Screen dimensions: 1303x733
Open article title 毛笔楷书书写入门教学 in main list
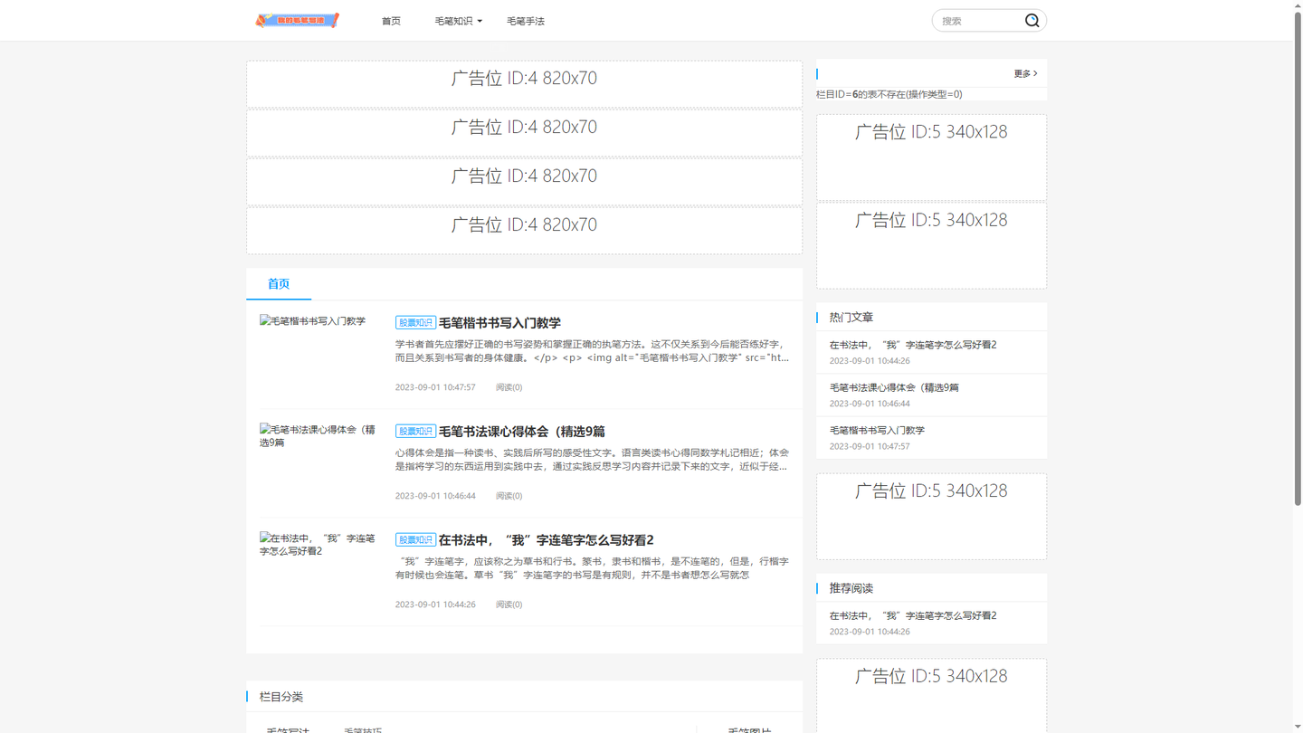[x=499, y=323]
